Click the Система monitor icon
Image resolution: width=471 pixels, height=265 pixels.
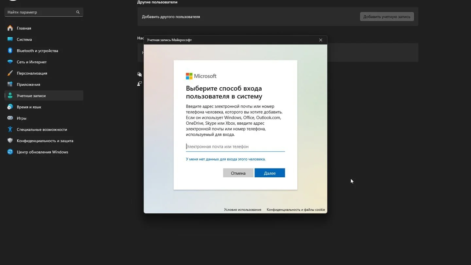(x=10, y=39)
